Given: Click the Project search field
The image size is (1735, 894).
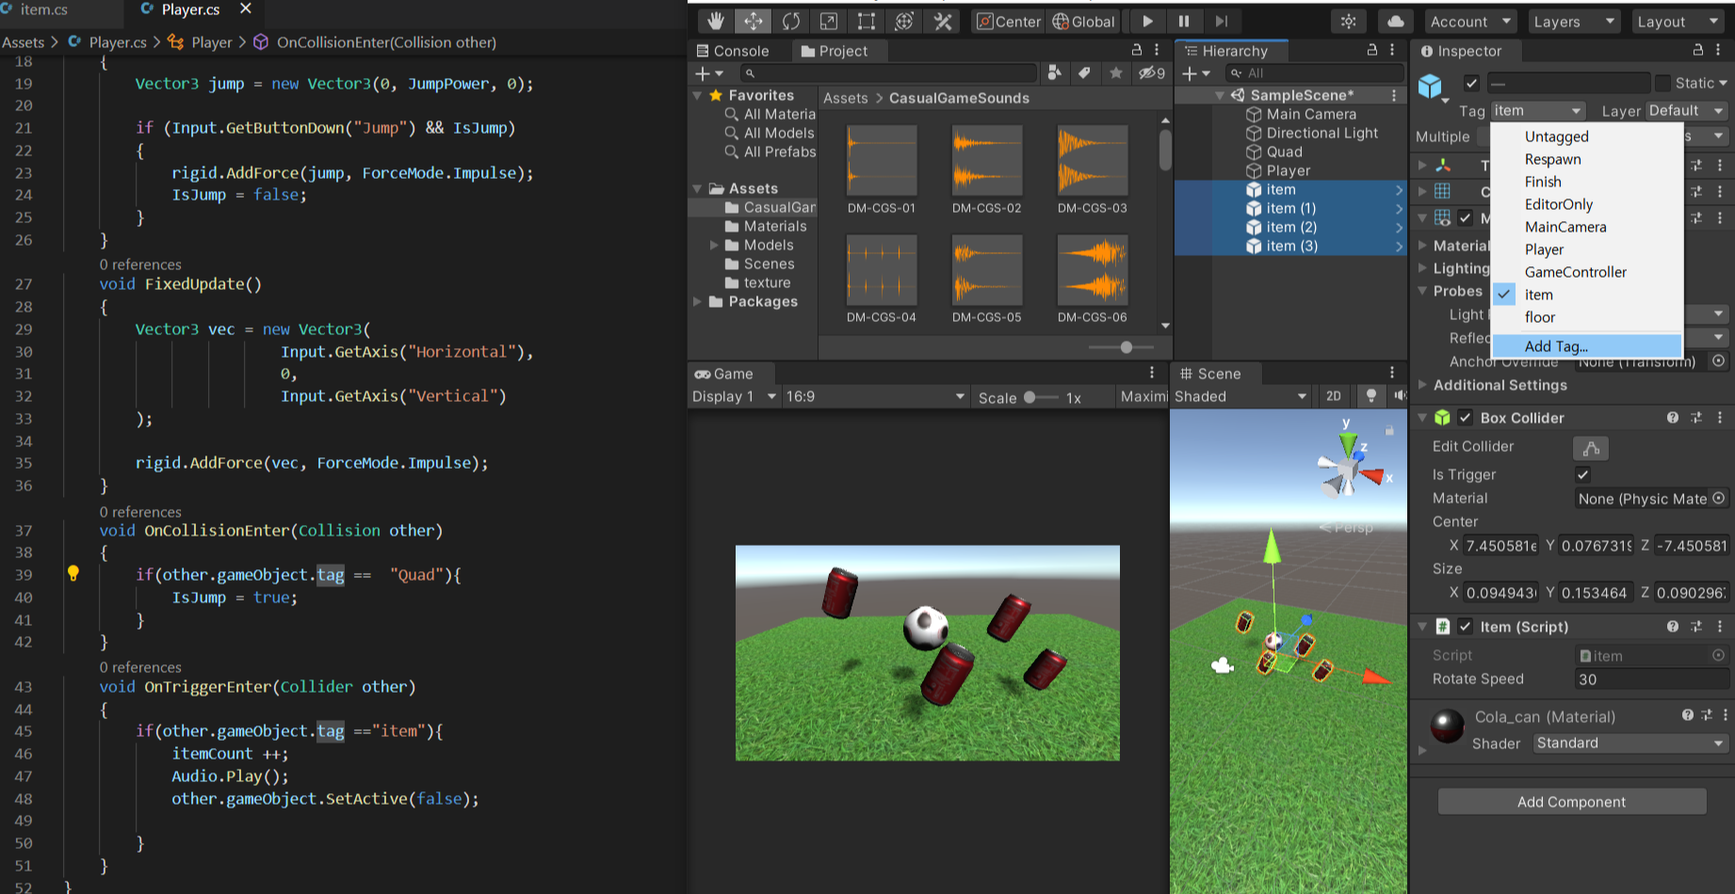Looking at the screenshot, I should [888, 72].
